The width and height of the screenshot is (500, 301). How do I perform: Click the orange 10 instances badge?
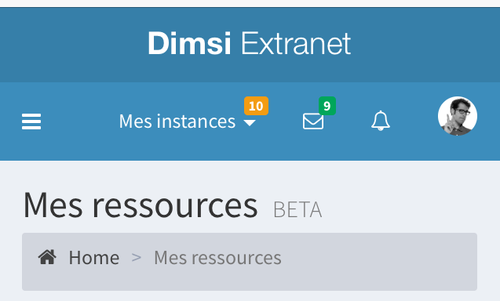pyautogui.click(x=256, y=106)
